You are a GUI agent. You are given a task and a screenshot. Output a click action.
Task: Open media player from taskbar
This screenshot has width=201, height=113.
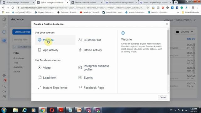click(34, 110)
